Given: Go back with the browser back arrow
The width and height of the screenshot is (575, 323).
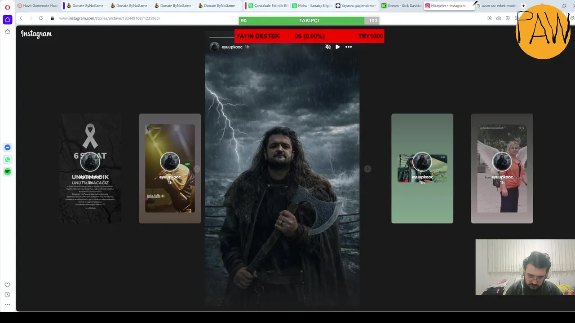Looking at the screenshot, I should tap(21, 18).
